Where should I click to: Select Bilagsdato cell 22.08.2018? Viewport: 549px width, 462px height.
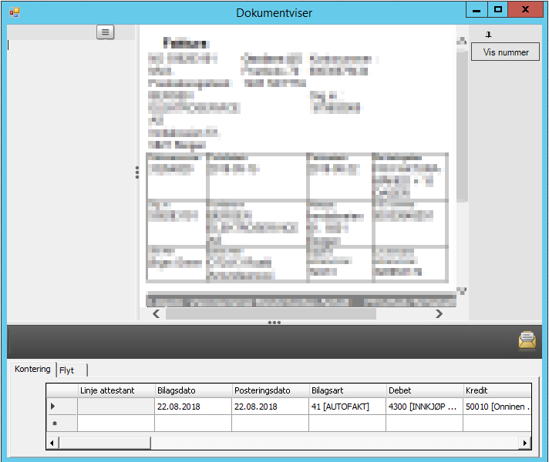tap(194, 407)
